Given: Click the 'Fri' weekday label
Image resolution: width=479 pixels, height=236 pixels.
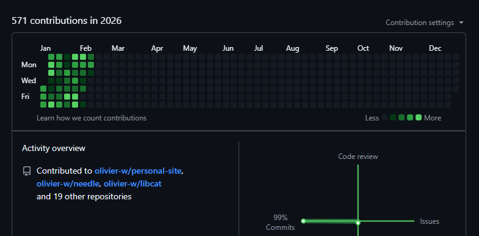Looking at the screenshot, I should 26,97.
